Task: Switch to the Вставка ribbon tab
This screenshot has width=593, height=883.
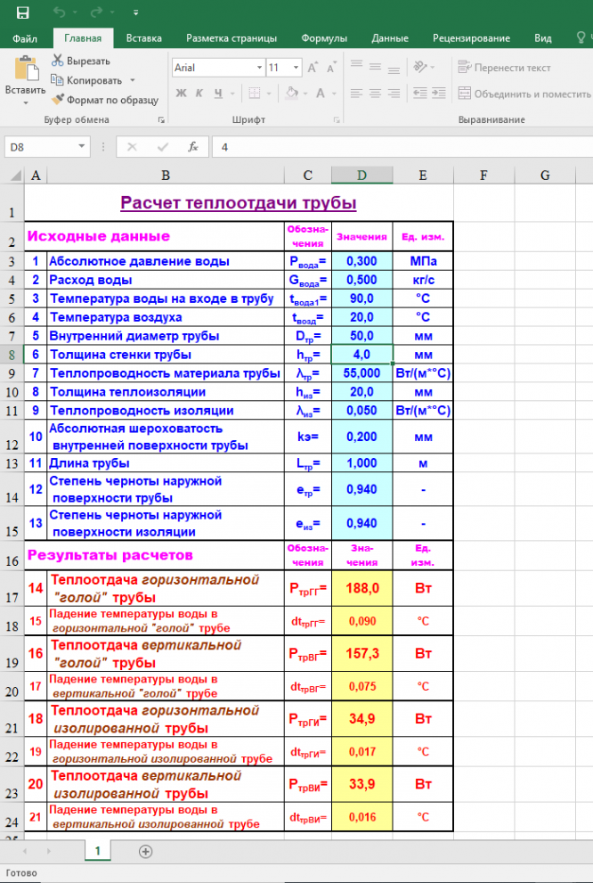Action: point(144,38)
